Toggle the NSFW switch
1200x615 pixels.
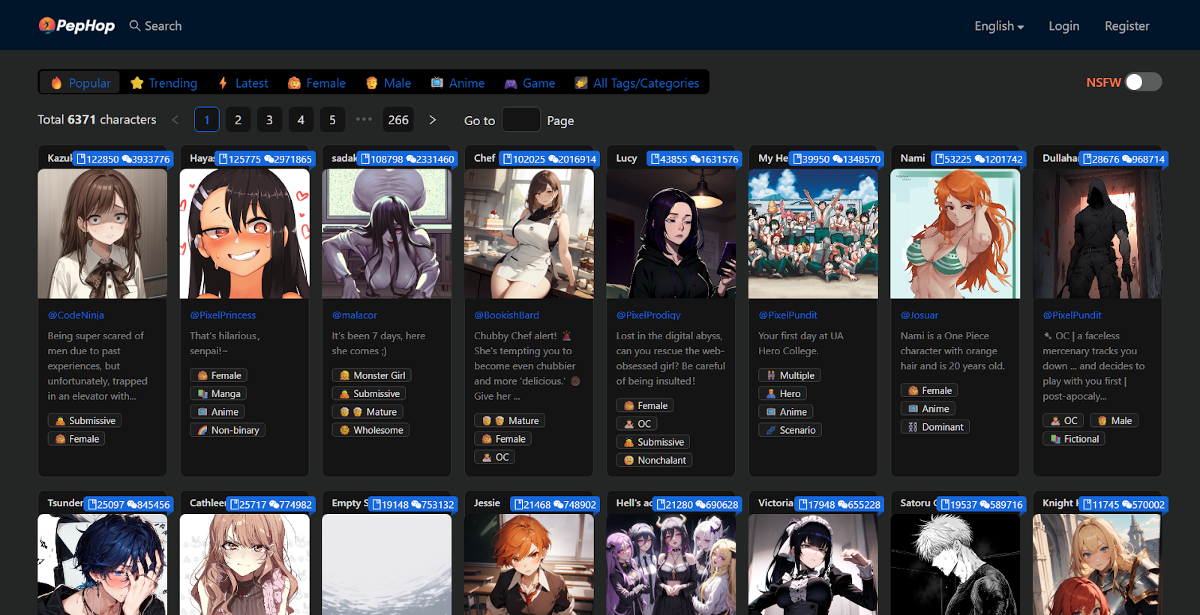[1143, 82]
